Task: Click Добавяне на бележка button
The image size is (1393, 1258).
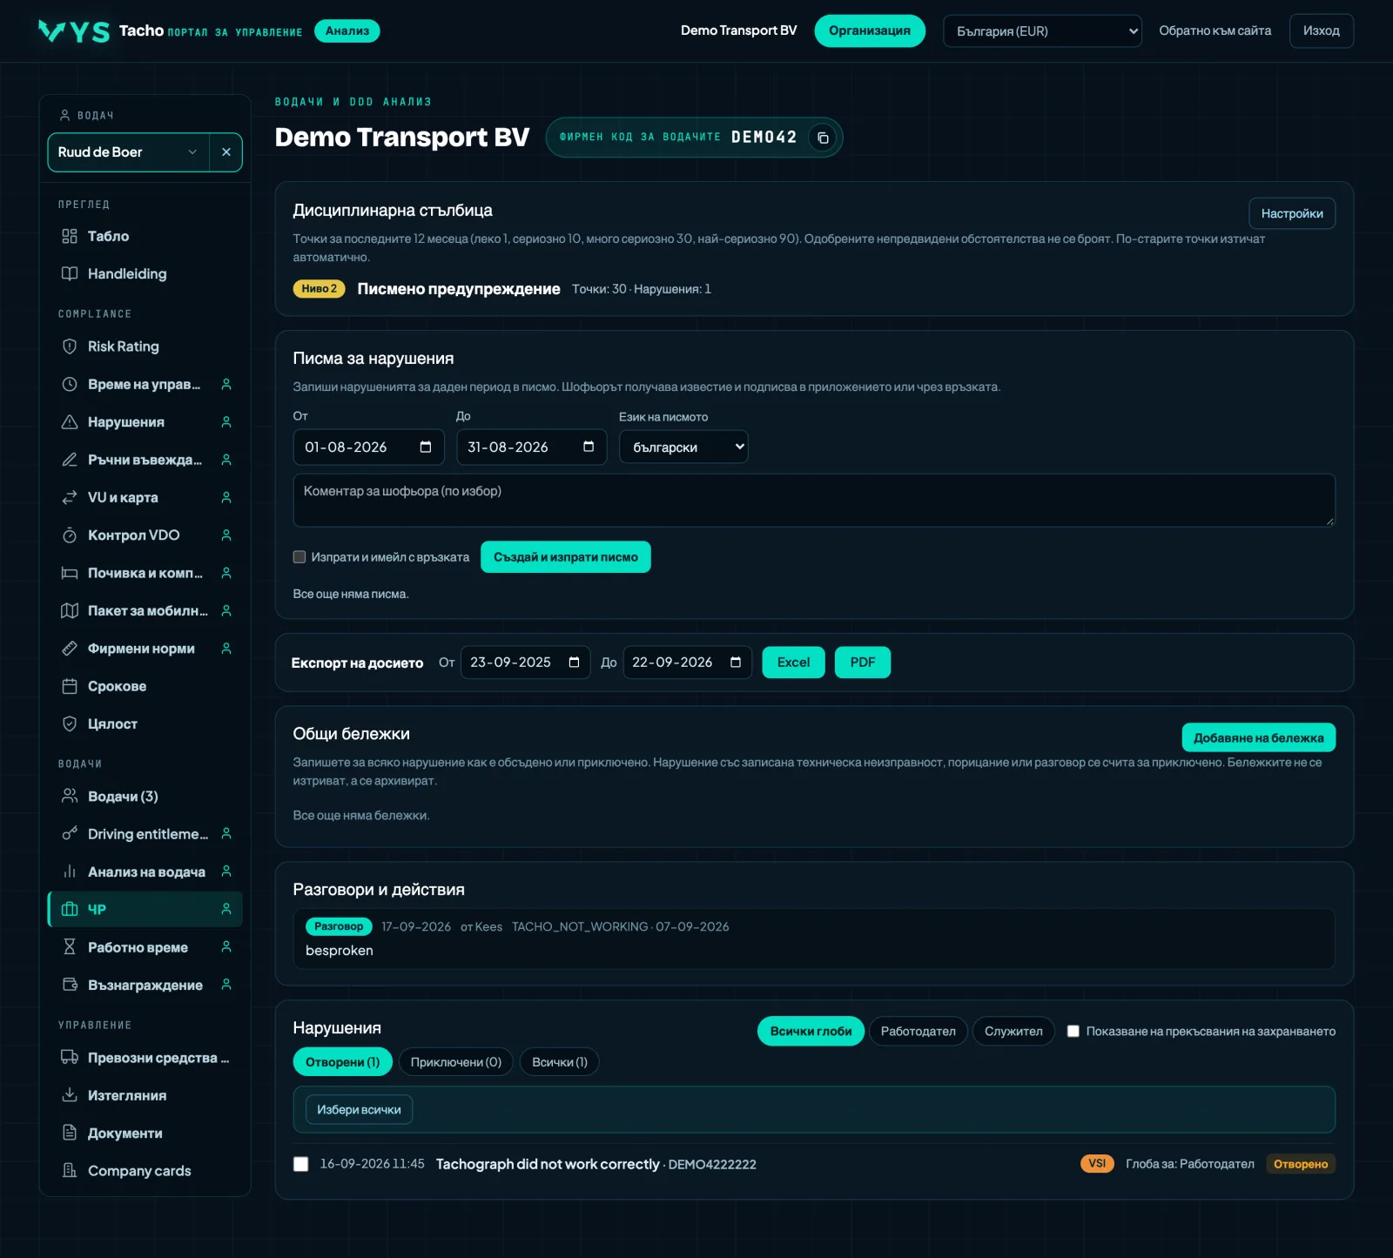Action: coord(1258,737)
